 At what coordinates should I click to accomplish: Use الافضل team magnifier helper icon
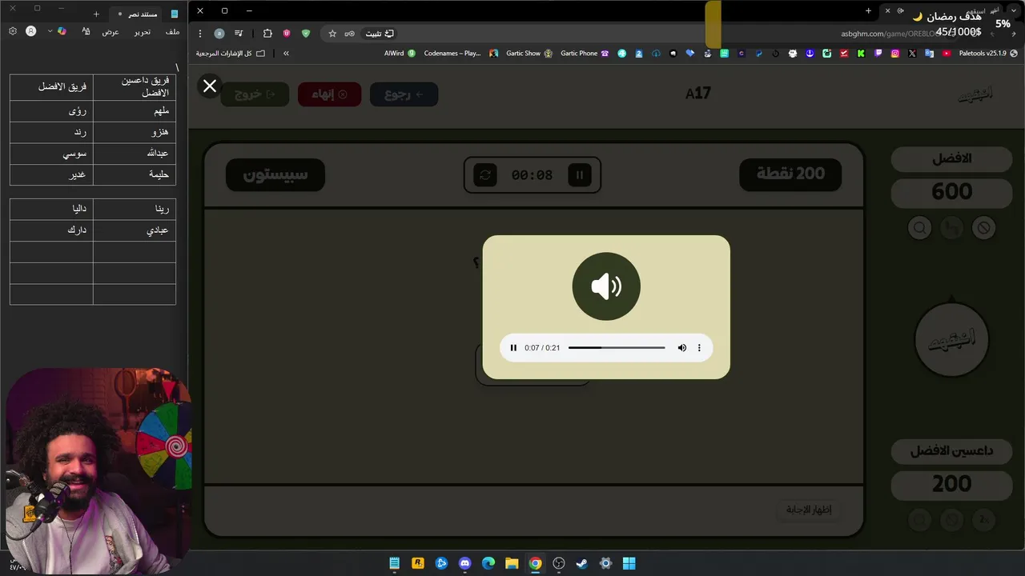(919, 228)
